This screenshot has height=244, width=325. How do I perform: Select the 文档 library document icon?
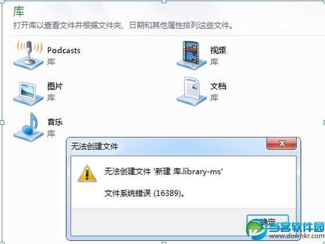(x=191, y=91)
